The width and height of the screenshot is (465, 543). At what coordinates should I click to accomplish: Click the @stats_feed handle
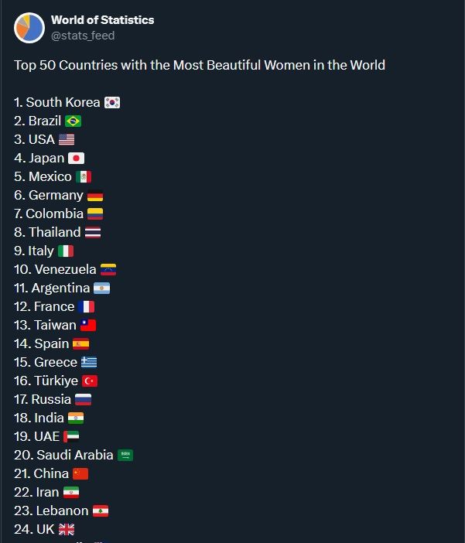(83, 36)
